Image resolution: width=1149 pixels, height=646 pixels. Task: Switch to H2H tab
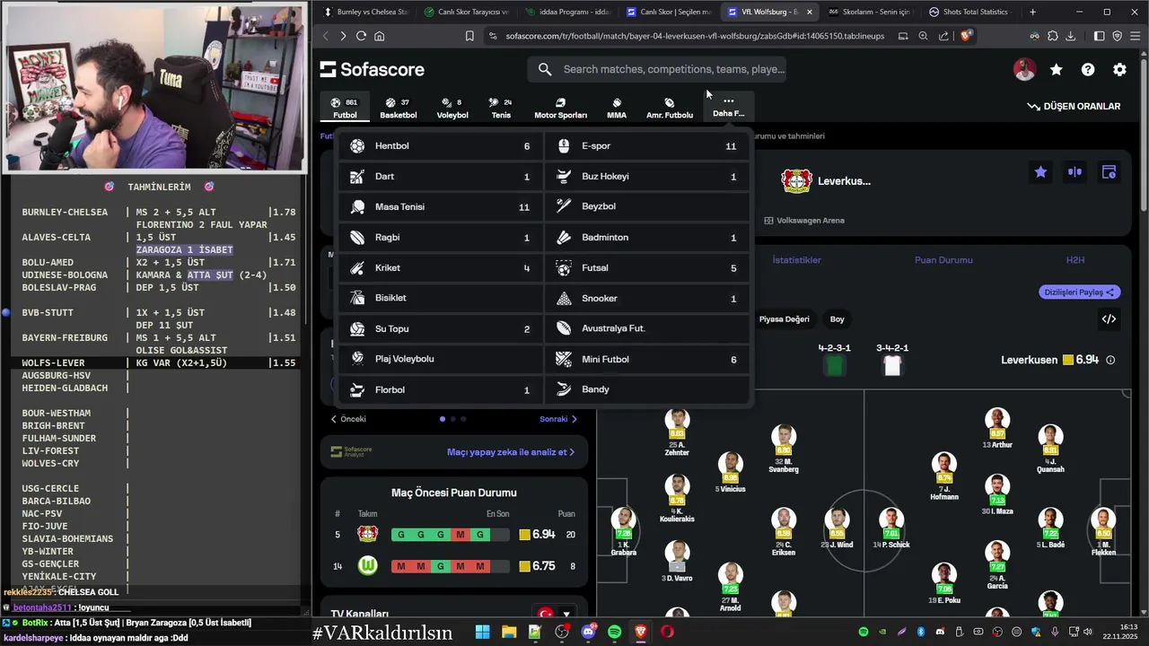[1075, 260]
